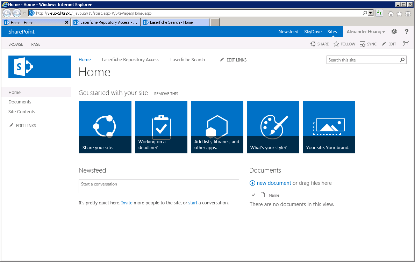
Task: Click the SharePoint Help question mark
Action: point(407,31)
